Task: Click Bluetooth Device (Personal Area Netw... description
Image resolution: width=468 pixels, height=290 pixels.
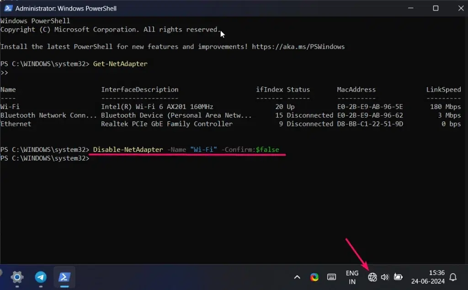Action: [176, 115]
